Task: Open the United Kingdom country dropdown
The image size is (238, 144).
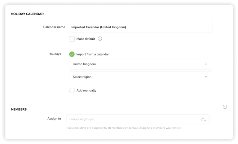Action: [141, 64]
